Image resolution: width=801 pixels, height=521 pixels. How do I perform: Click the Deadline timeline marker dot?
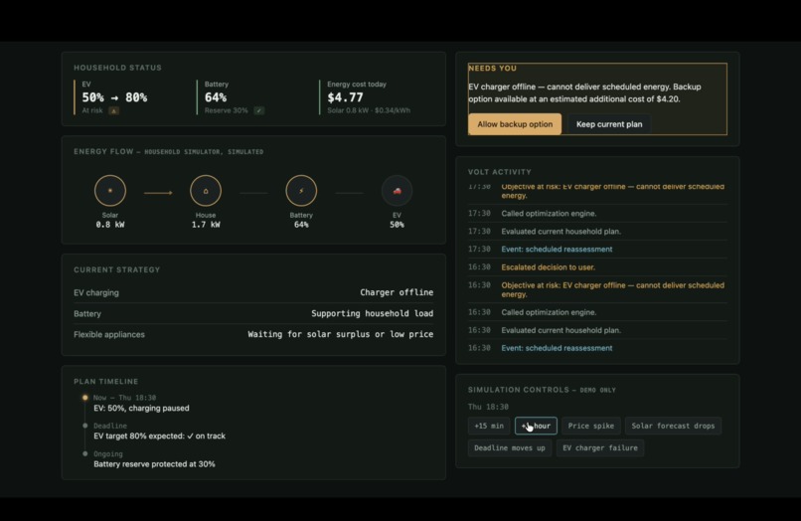point(84,426)
